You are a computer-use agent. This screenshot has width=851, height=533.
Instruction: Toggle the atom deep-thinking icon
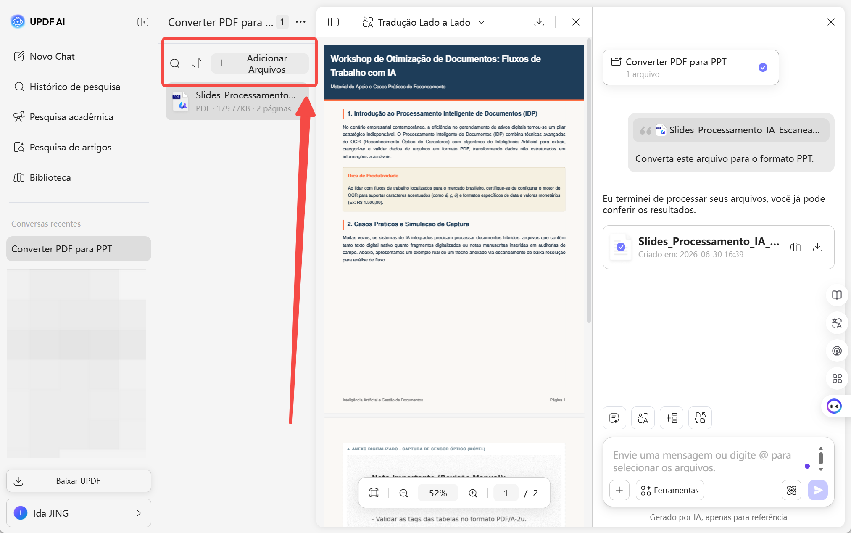[x=791, y=490]
